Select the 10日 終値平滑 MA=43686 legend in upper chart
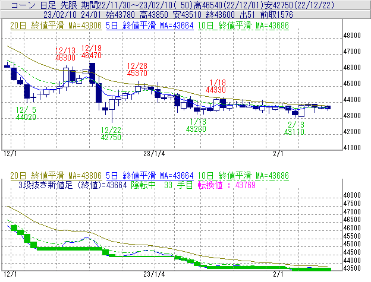This screenshot has height=282, width=371. [x=243, y=26]
